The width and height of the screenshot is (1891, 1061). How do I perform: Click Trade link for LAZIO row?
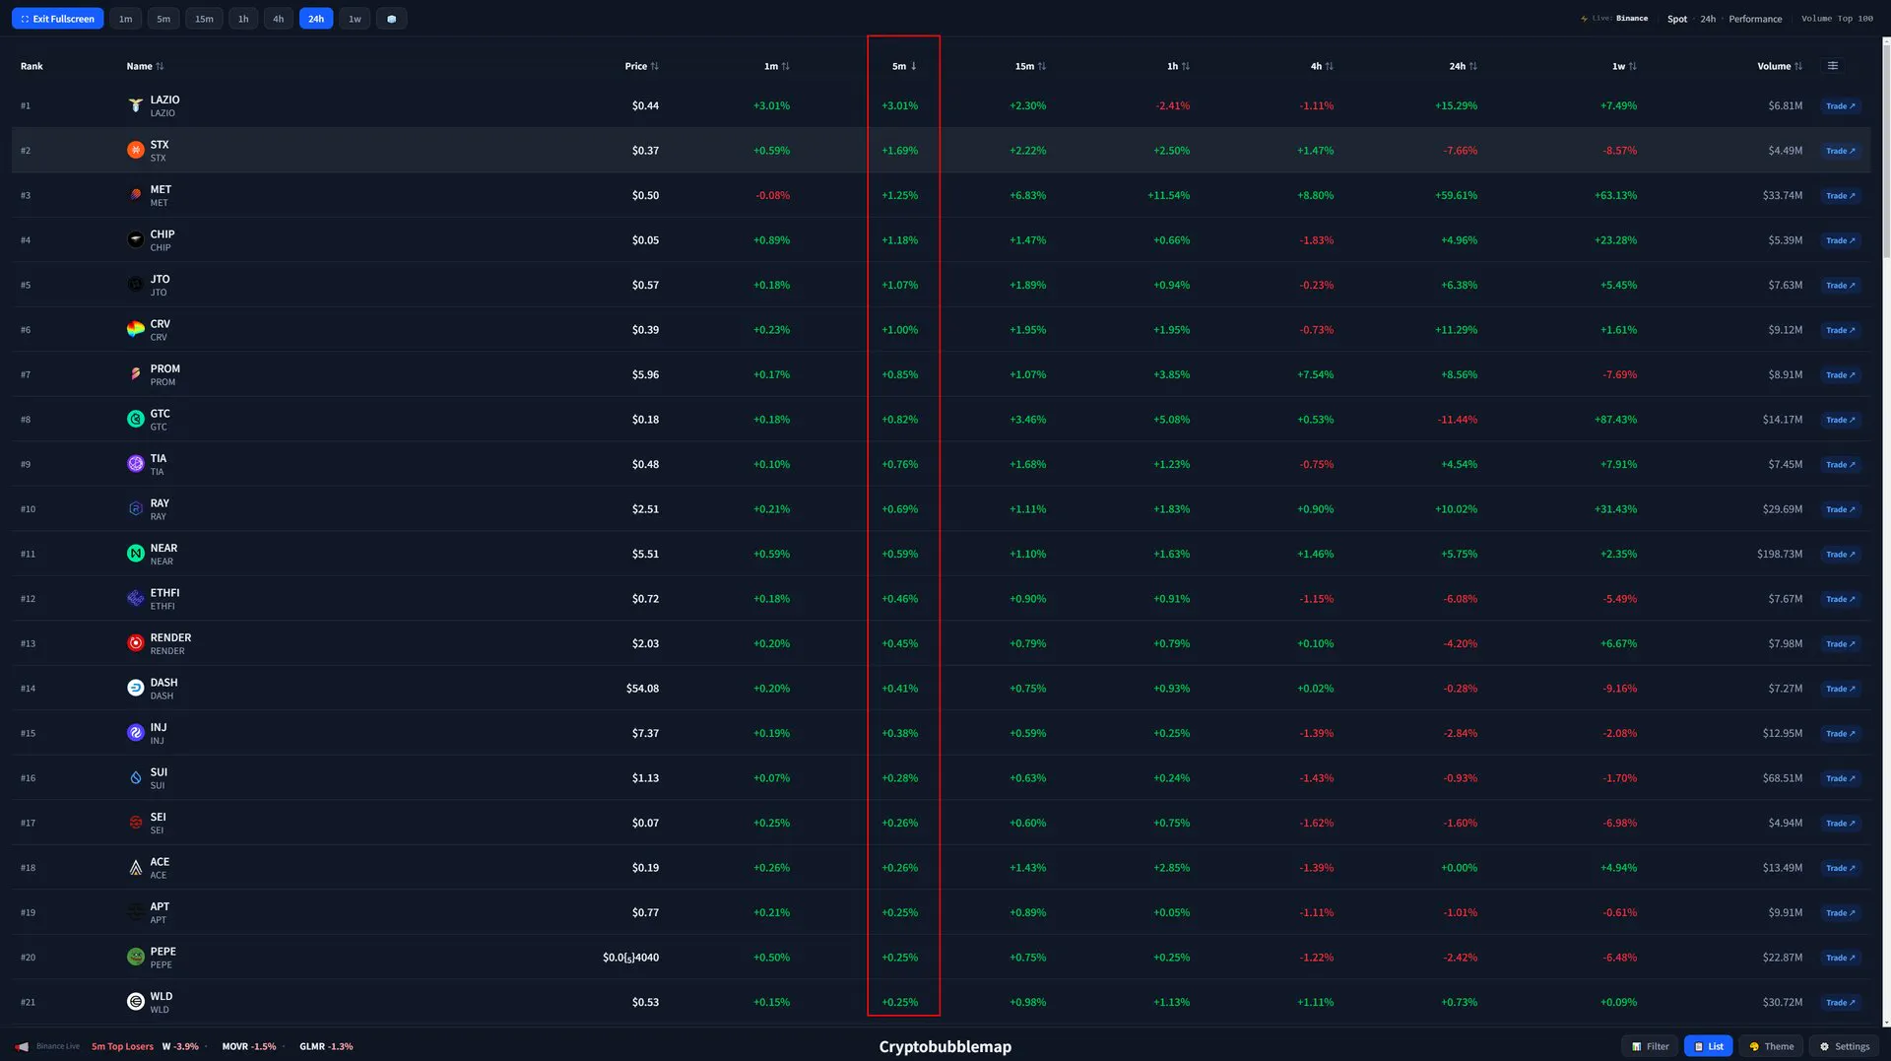tap(1841, 106)
